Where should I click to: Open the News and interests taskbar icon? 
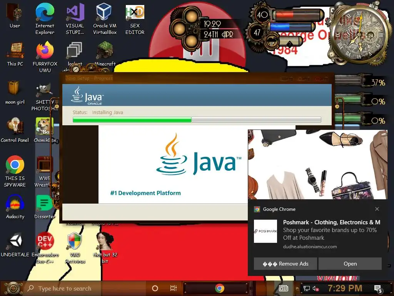coord(284,288)
